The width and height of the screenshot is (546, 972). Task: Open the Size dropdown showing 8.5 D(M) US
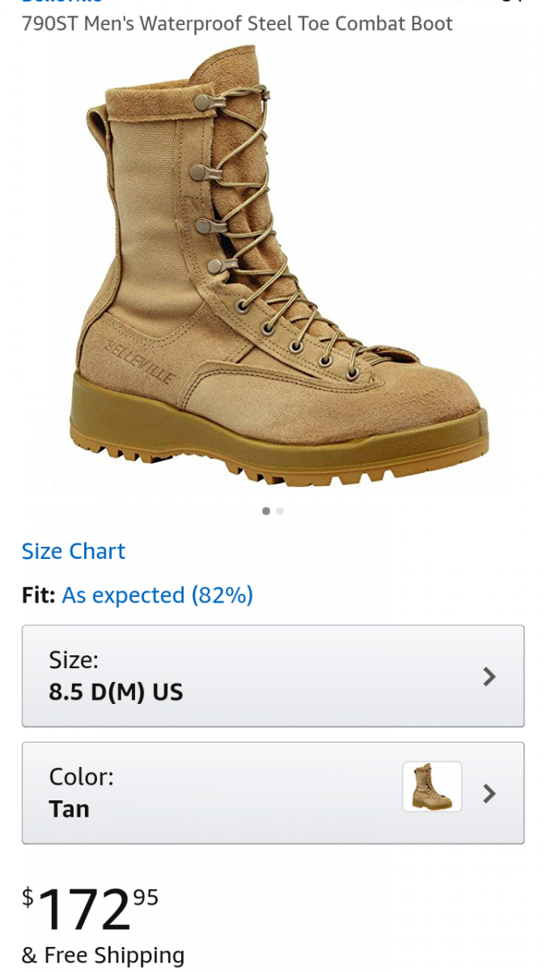pos(273,676)
